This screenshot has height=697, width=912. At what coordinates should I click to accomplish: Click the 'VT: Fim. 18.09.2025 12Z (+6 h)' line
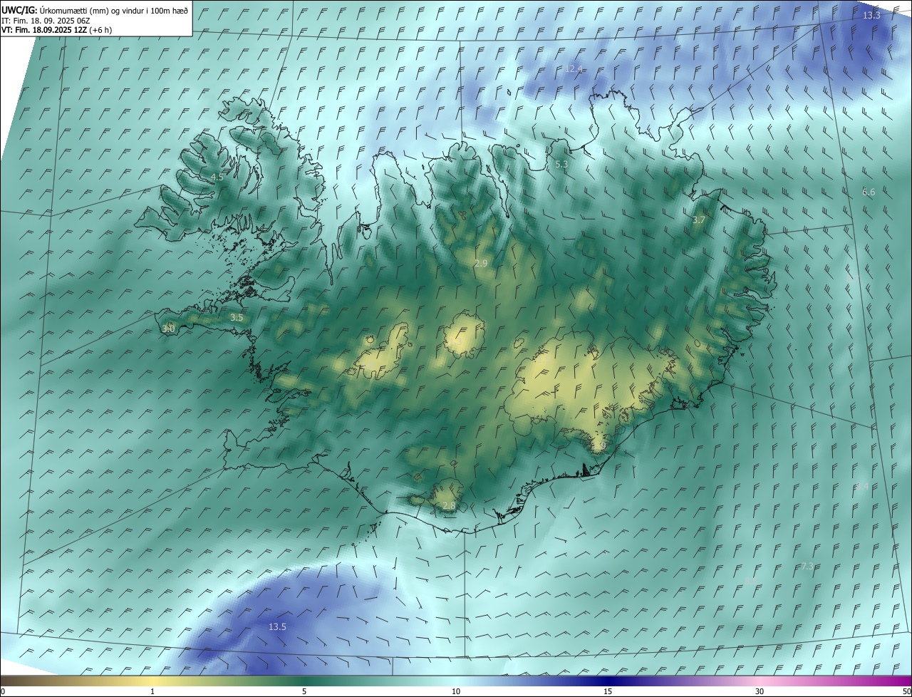pyautogui.click(x=56, y=30)
